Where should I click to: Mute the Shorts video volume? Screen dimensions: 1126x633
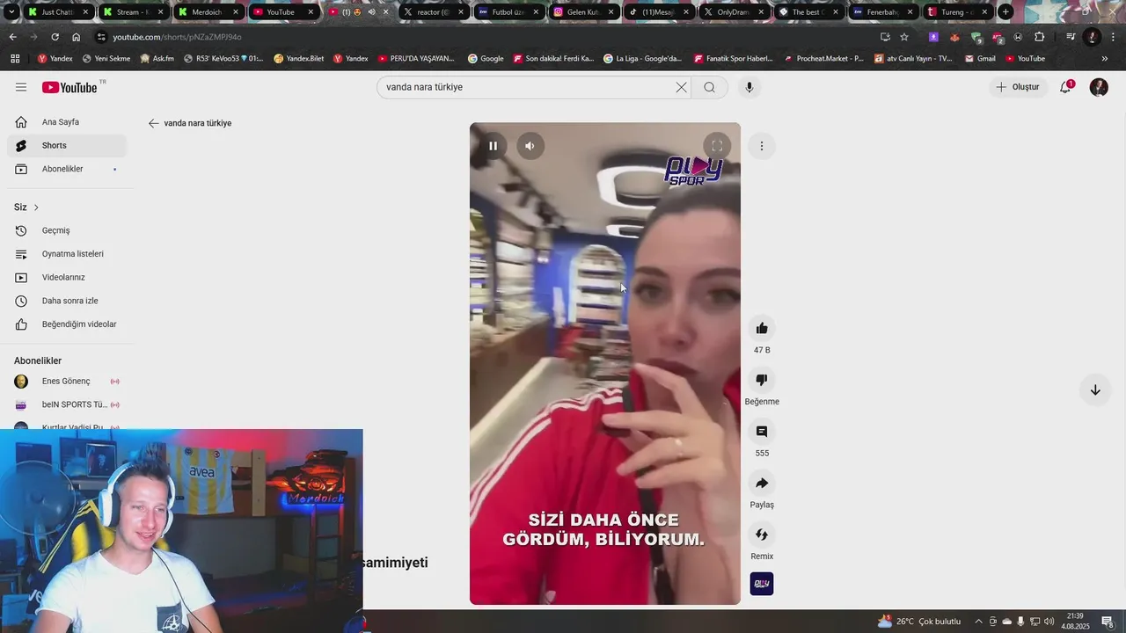point(530,146)
